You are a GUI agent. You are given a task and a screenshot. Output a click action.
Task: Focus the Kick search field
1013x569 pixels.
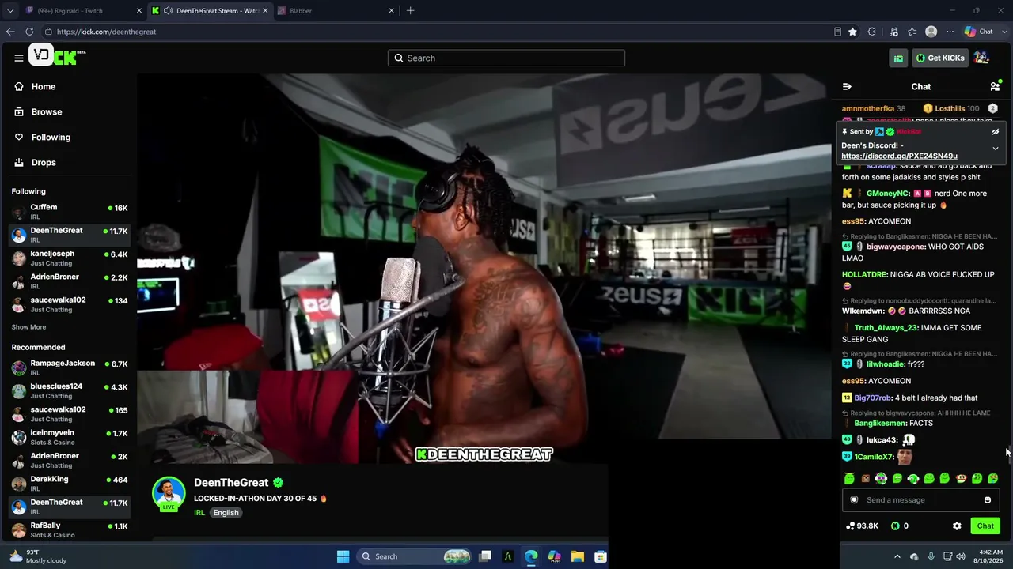click(506, 58)
